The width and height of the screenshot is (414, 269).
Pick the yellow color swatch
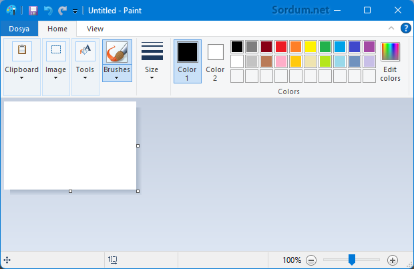310,47
